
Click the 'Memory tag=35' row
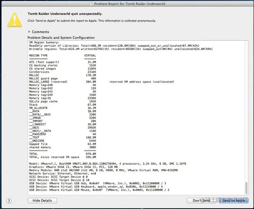(x=62, y=98)
